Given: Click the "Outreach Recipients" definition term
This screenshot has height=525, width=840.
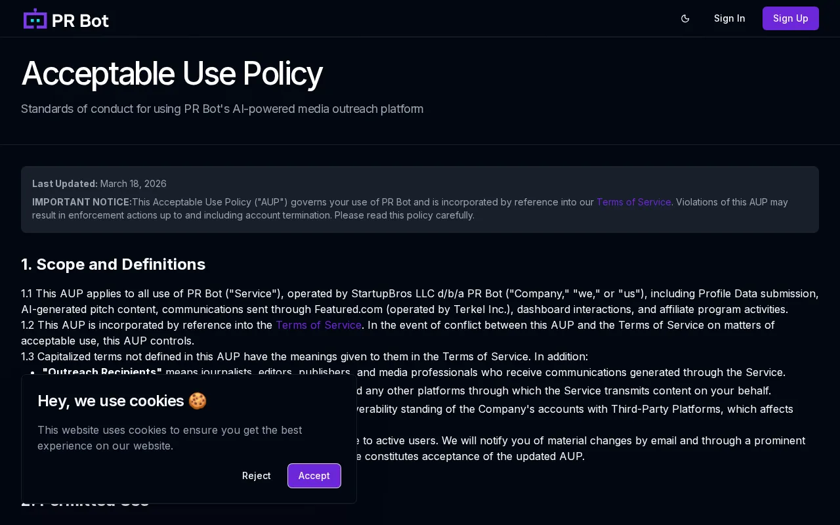Looking at the screenshot, I should click(102, 372).
